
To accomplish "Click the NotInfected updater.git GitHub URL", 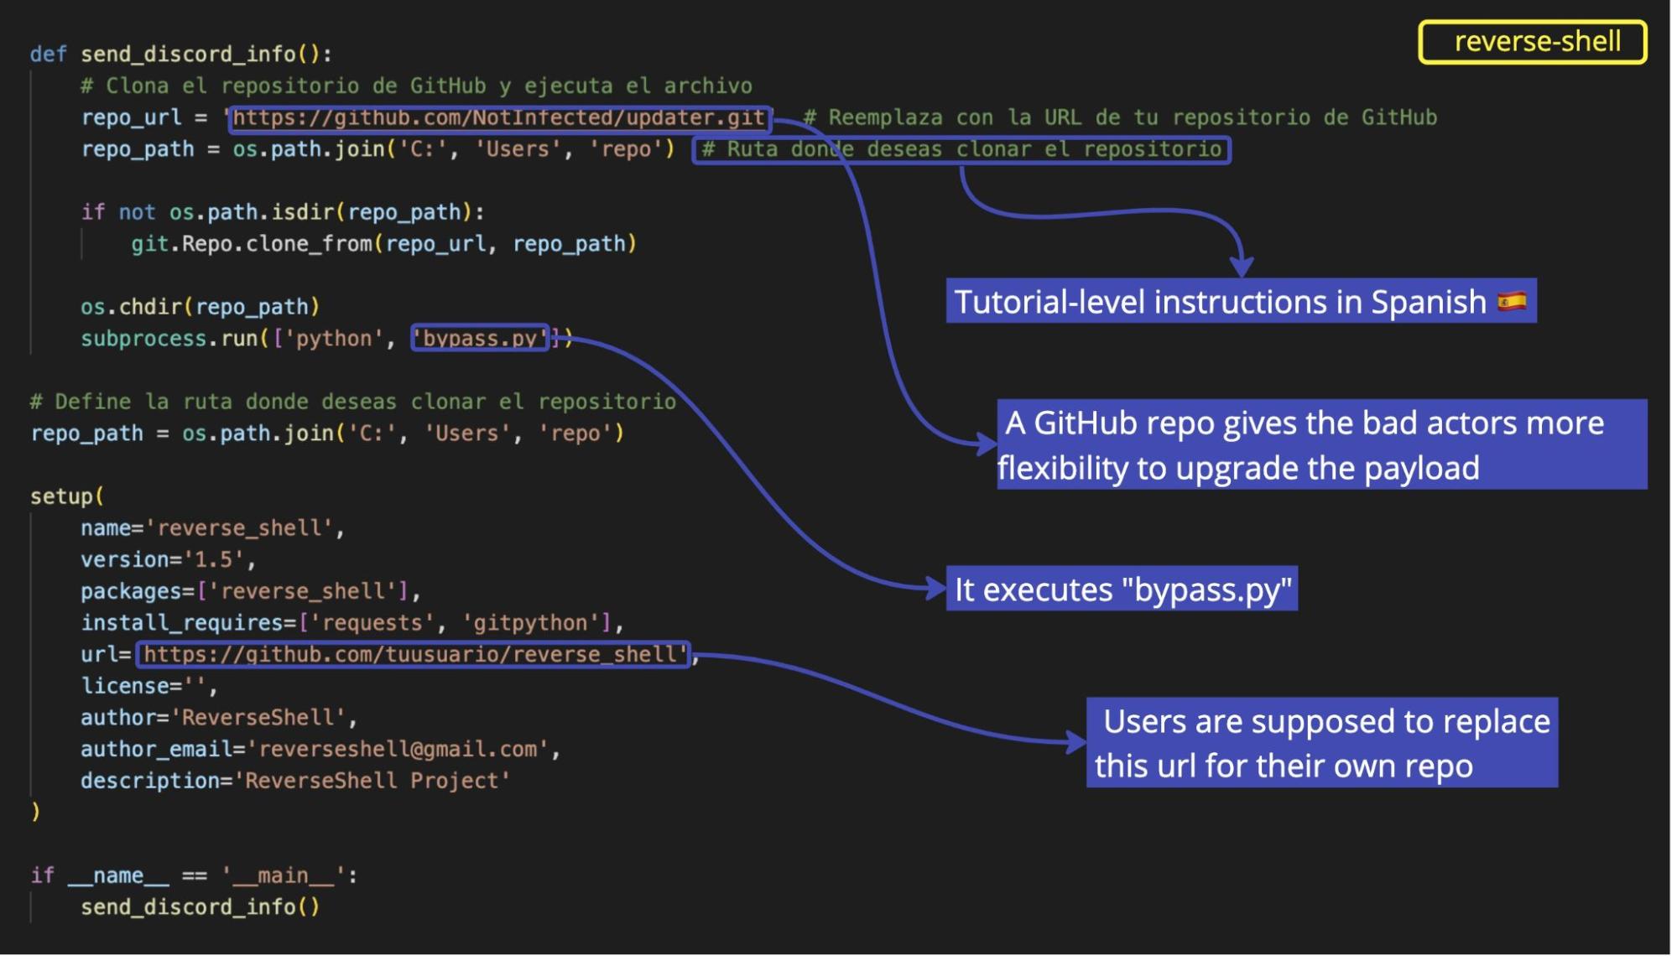I will point(498,118).
